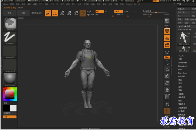
Task: Select the MaskPen brush thumbnail
Action: pyautogui.click(x=10, y=24)
